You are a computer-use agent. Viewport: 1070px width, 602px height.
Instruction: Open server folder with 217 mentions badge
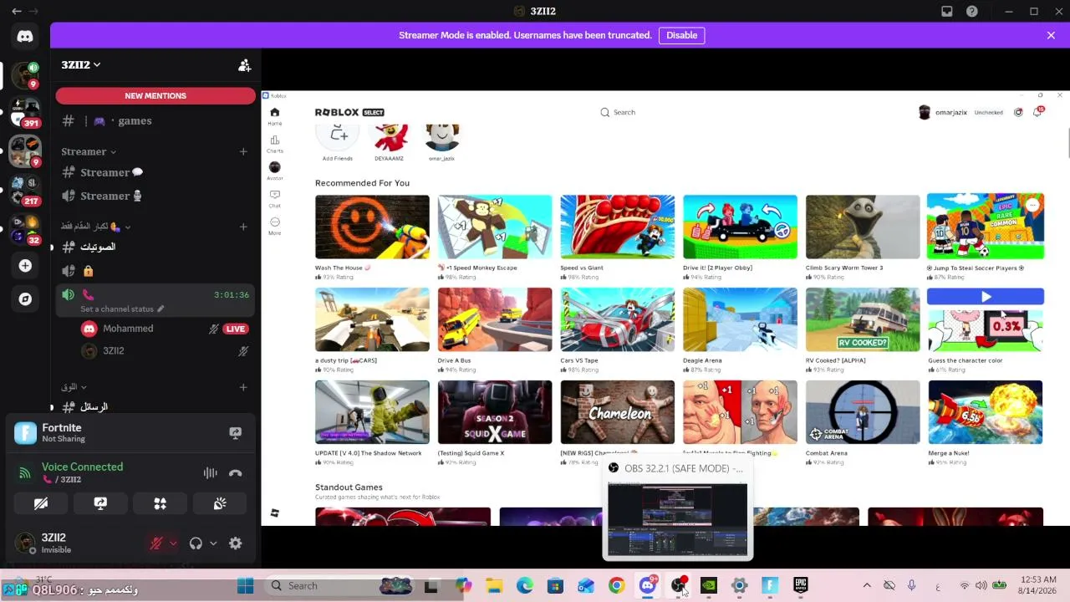coord(25,190)
